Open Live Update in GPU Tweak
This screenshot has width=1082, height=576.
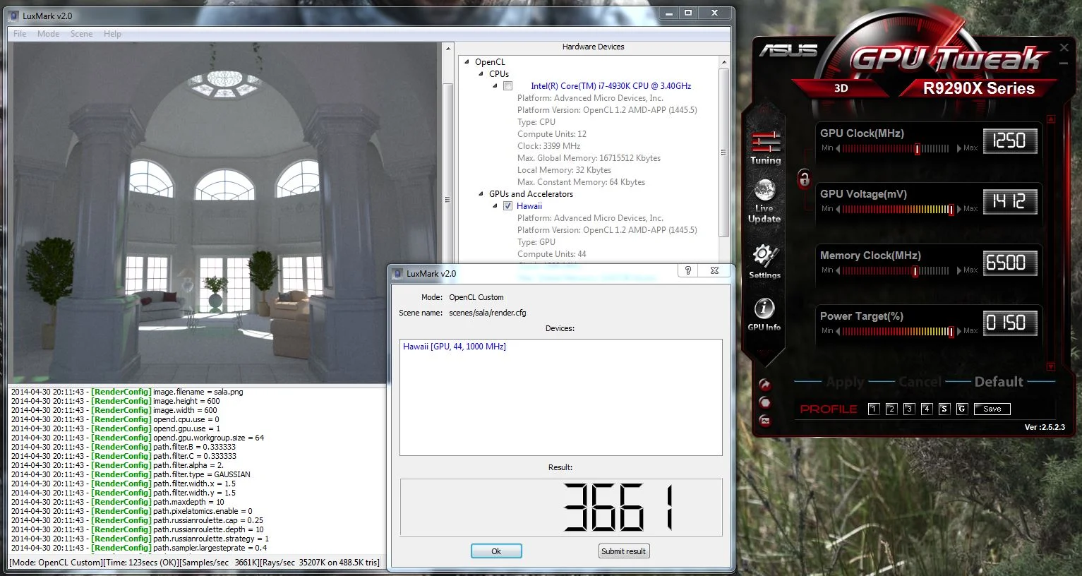[x=764, y=200]
